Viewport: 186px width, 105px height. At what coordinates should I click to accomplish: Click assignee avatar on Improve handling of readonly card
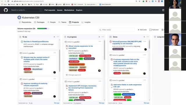[x=54, y=97]
